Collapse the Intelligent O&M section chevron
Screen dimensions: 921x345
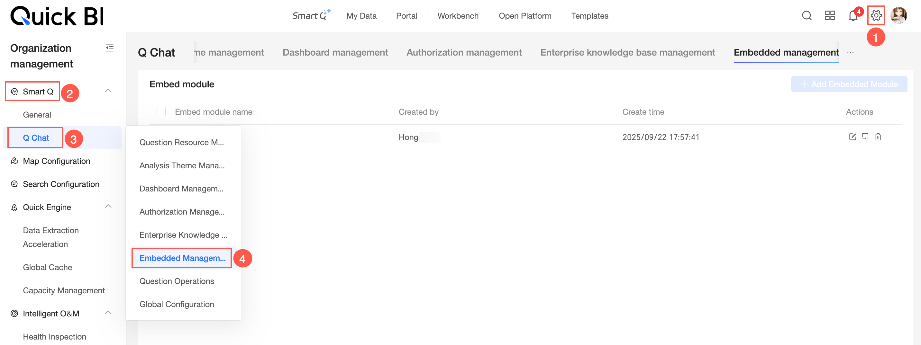click(108, 313)
